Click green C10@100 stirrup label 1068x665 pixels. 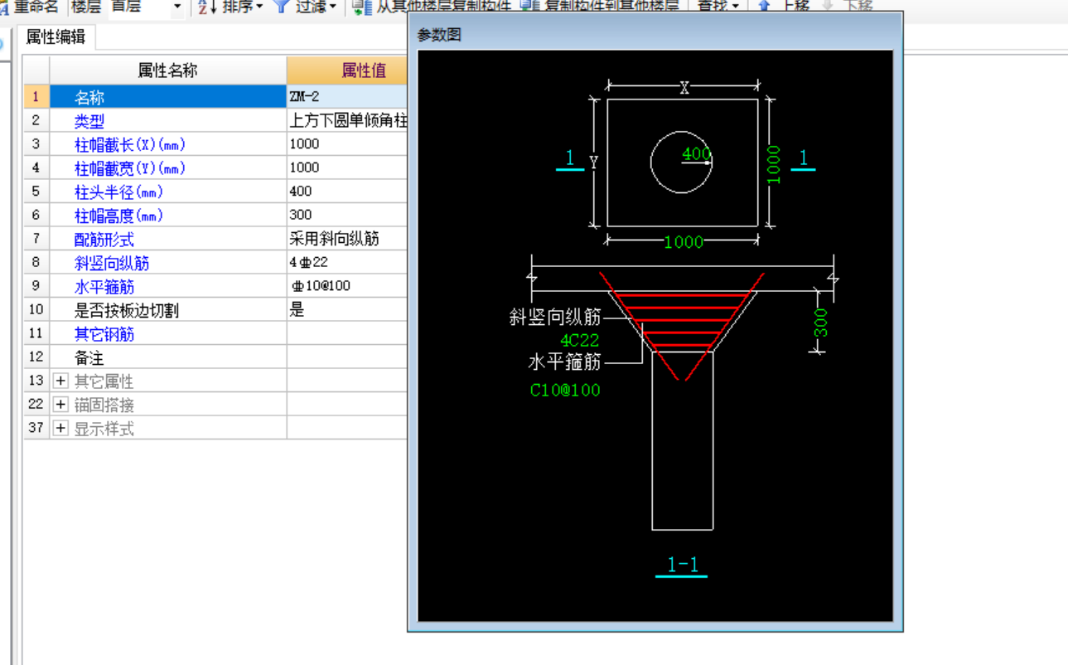565,390
